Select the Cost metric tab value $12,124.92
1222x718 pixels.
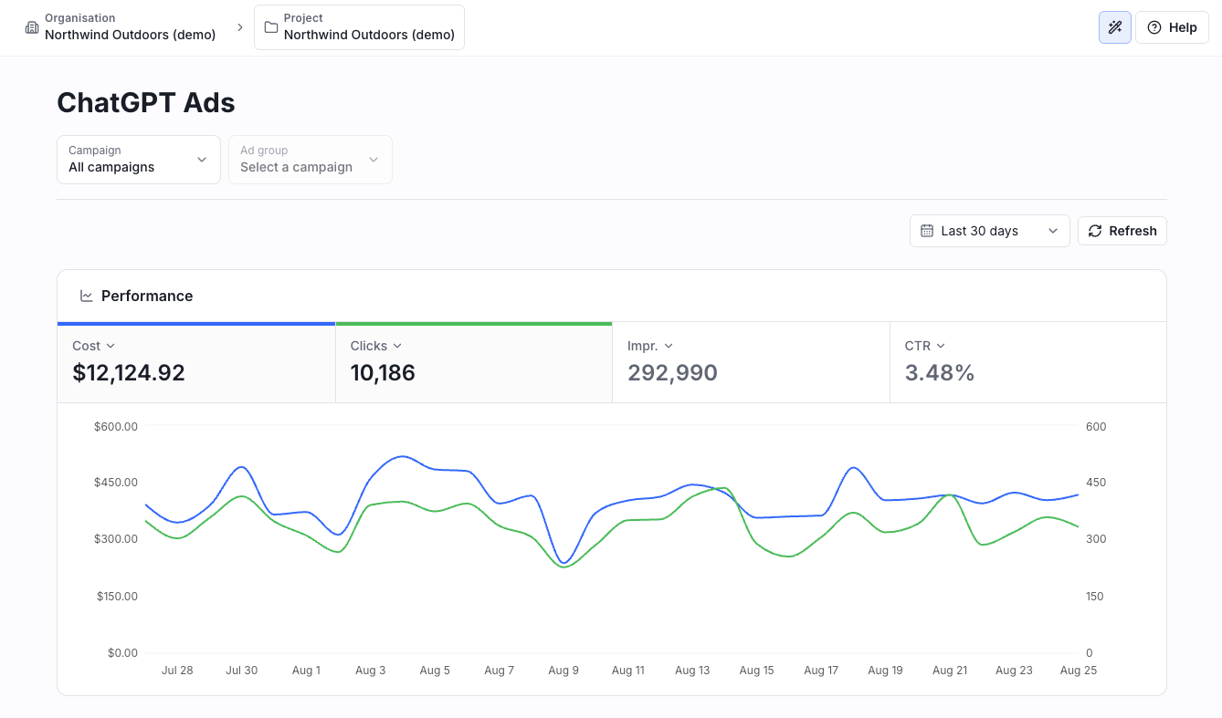pos(129,372)
